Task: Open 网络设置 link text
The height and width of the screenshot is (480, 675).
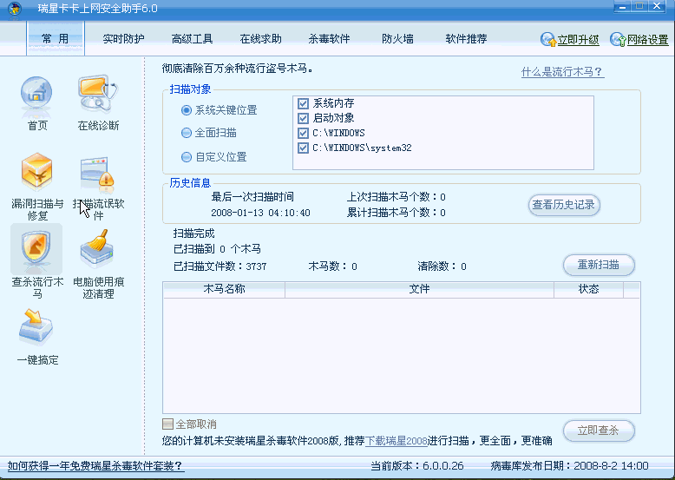Action: point(647,40)
